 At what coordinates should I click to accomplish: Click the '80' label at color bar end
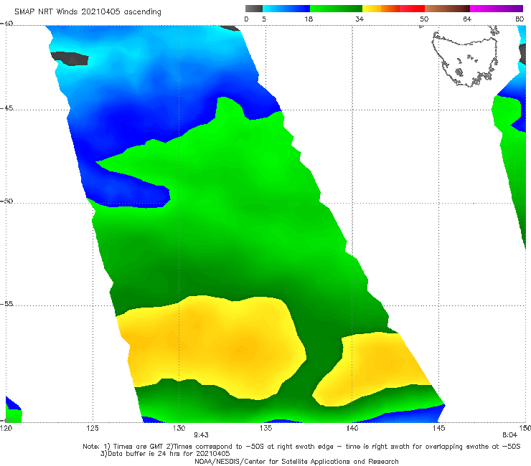point(520,19)
